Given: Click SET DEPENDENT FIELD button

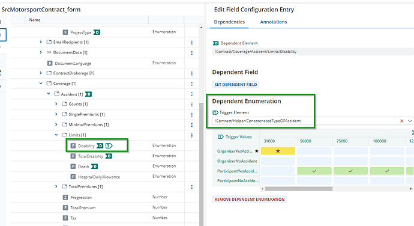Looking at the screenshot, I should (236, 85).
